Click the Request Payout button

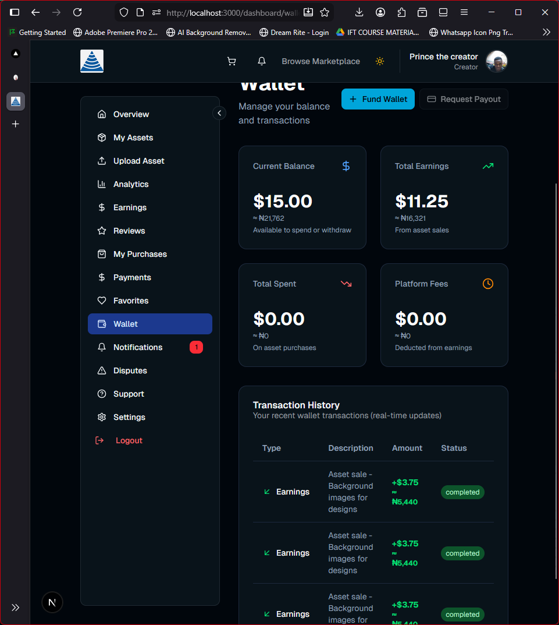tap(464, 99)
